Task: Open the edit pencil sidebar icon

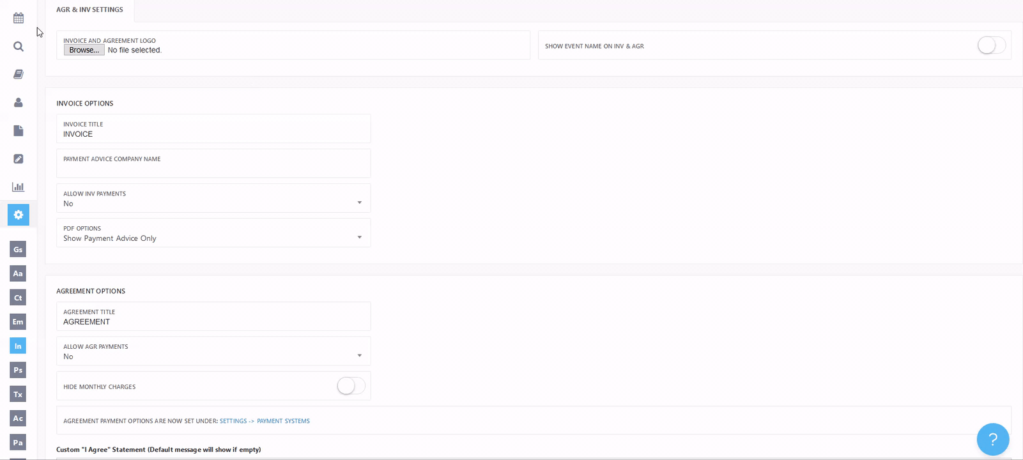Action: coord(19,158)
